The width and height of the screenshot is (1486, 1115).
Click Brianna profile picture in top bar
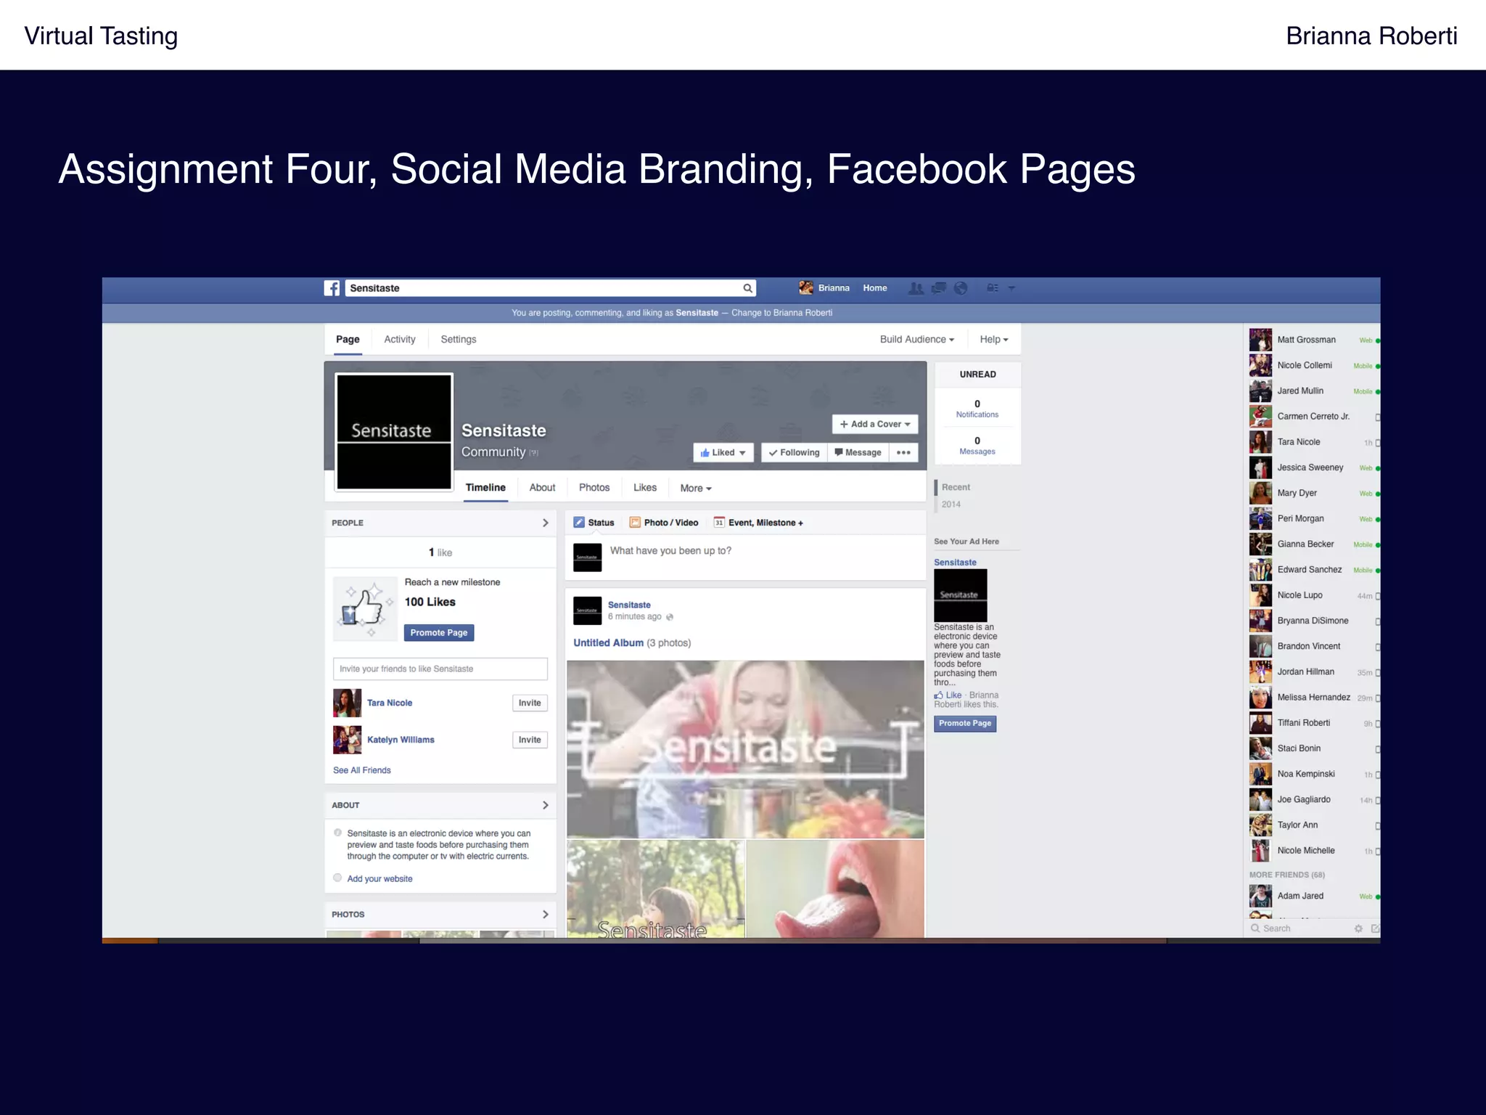(806, 288)
